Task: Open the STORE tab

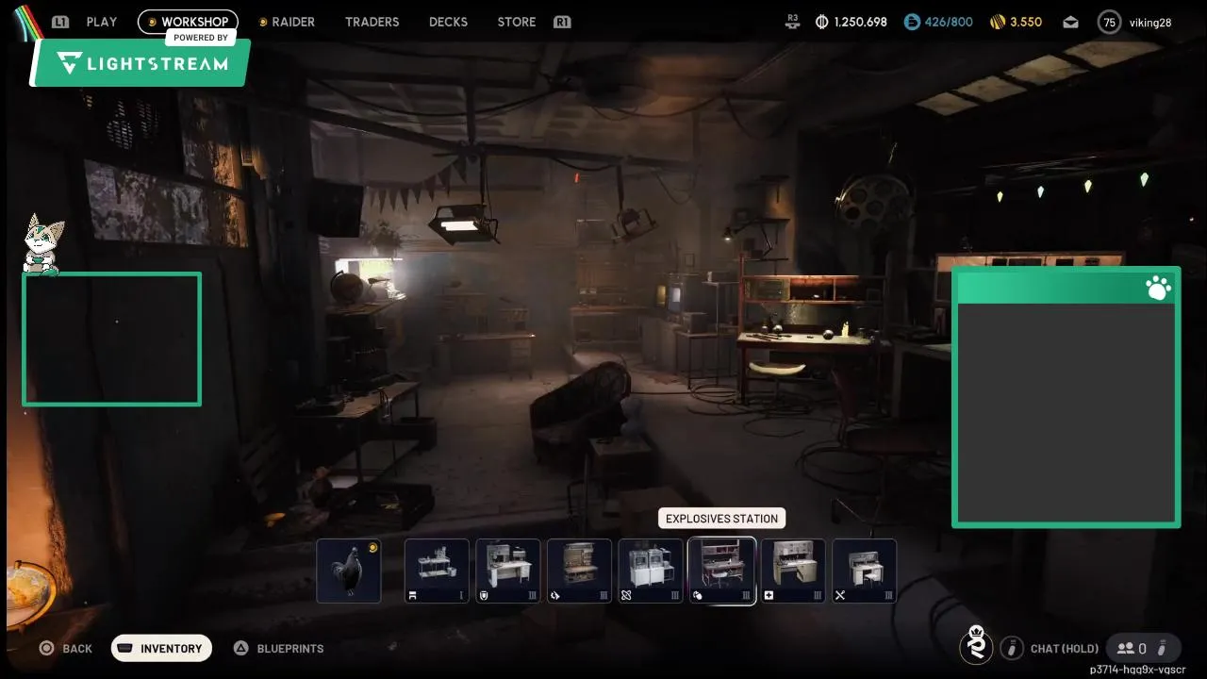Action: 517,22
